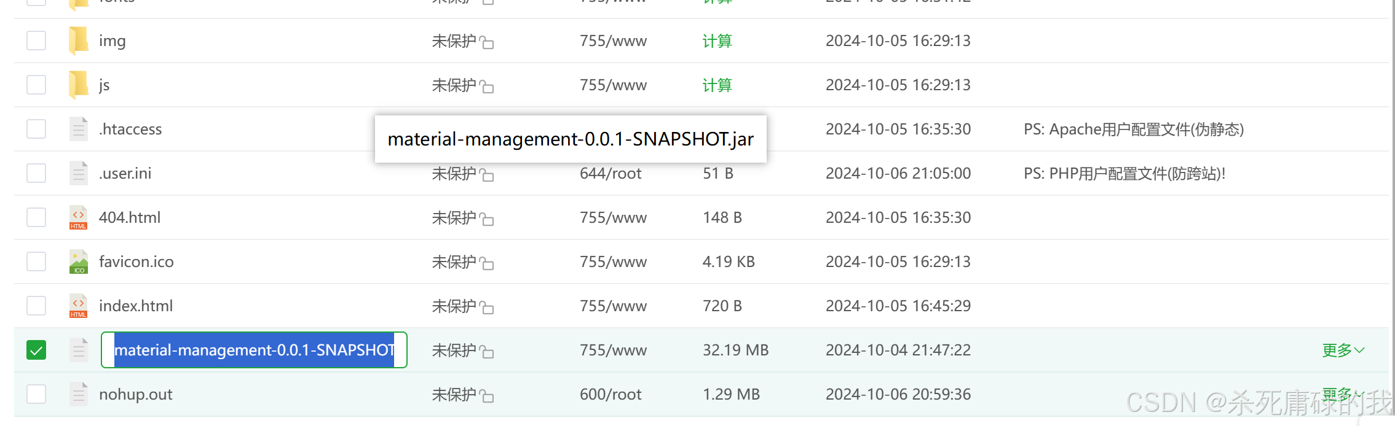1395x426 pixels.
Task: Click the index.html file icon
Action: pos(78,306)
